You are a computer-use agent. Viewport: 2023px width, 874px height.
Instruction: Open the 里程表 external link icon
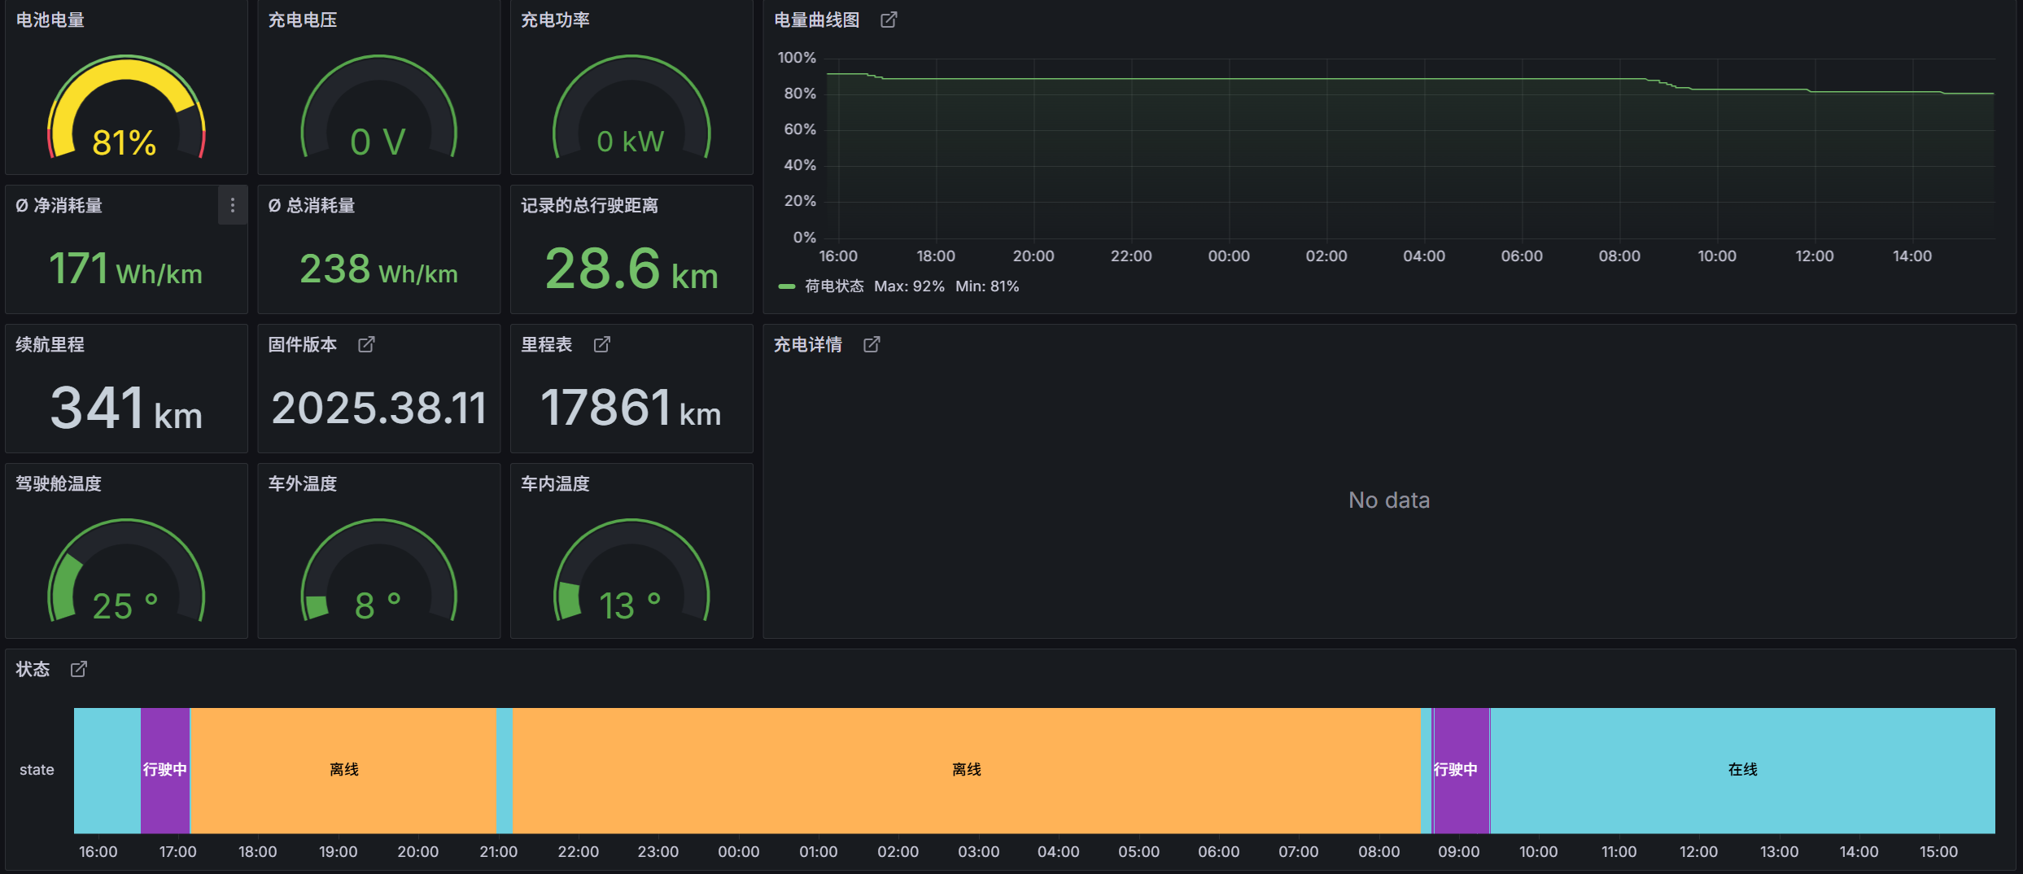(x=601, y=344)
